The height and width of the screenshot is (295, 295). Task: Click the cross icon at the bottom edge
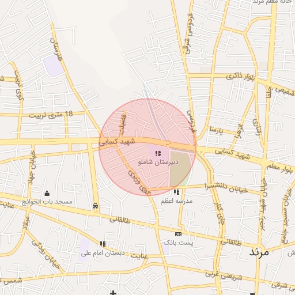[x=114, y=293]
